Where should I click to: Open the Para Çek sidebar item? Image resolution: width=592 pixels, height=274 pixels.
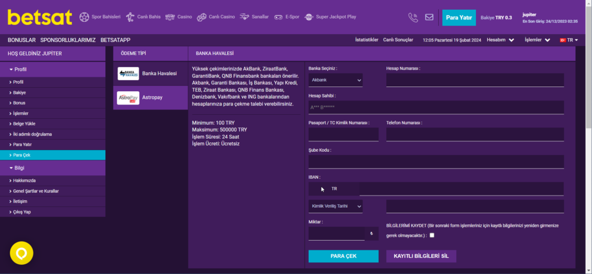click(x=53, y=155)
